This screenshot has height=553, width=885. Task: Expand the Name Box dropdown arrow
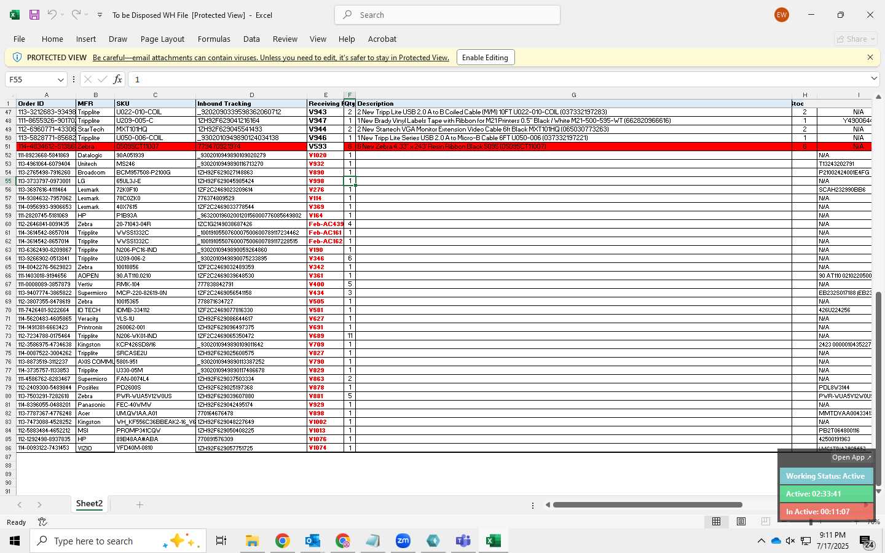(x=60, y=79)
